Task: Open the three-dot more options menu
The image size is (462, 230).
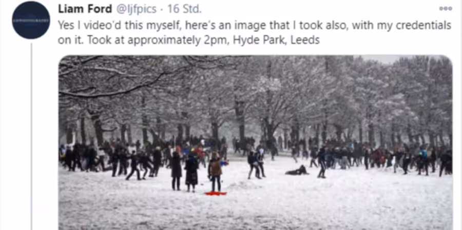Action: pos(446,9)
